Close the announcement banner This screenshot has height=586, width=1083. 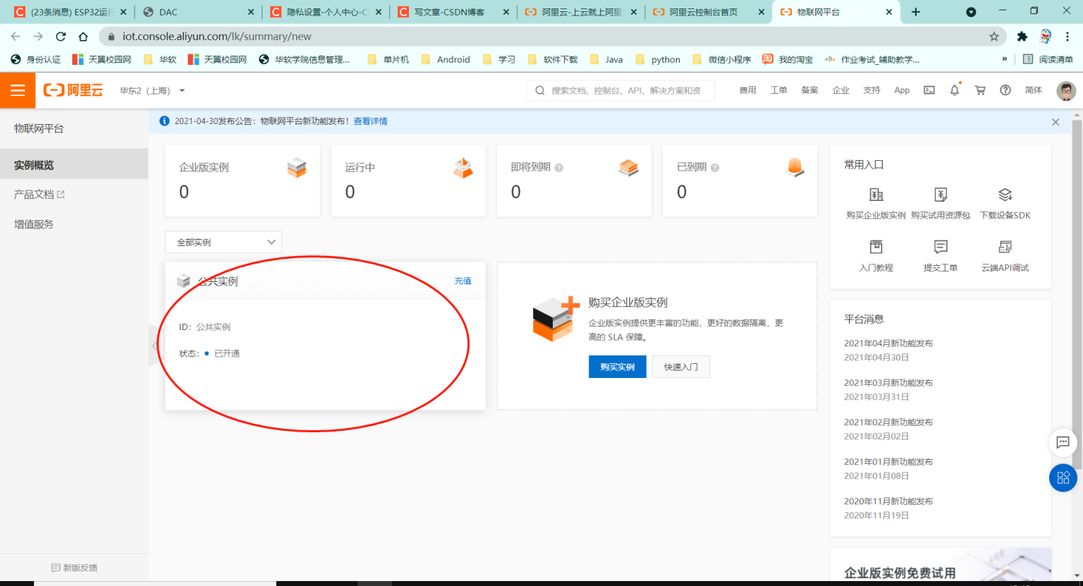click(1056, 122)
